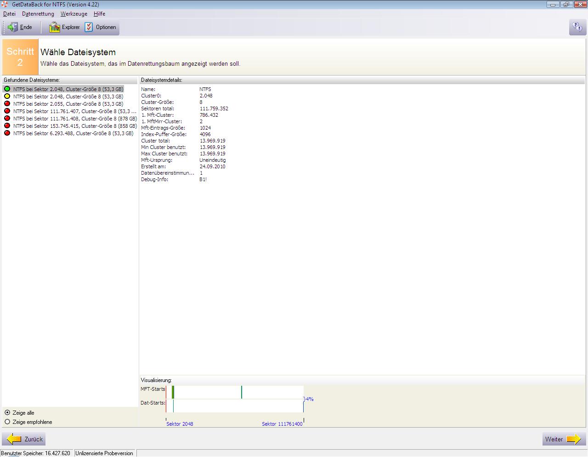
Task: Select the green-marked NTFS Sektor 2.048 entry
Action: [x=63, y=89]
